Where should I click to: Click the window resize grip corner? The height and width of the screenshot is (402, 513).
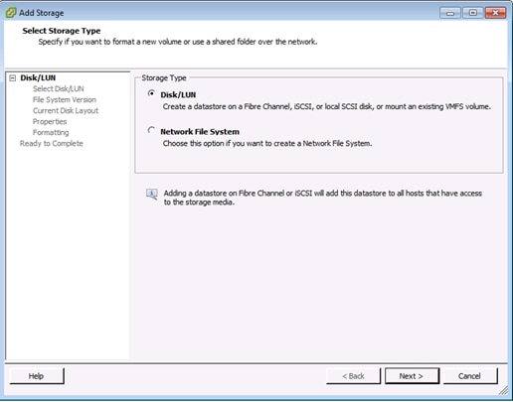(x=503, y=391)
